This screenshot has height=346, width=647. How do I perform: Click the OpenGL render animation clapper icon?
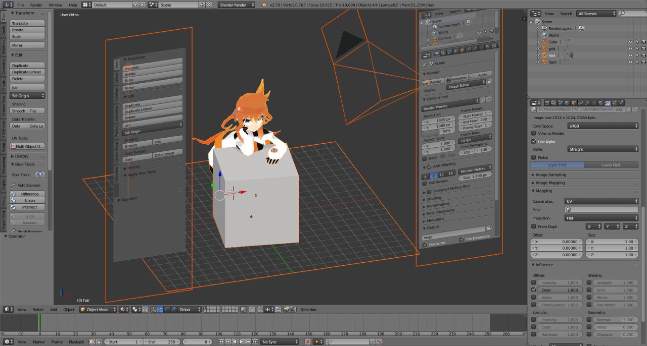(x=293, y=310)
